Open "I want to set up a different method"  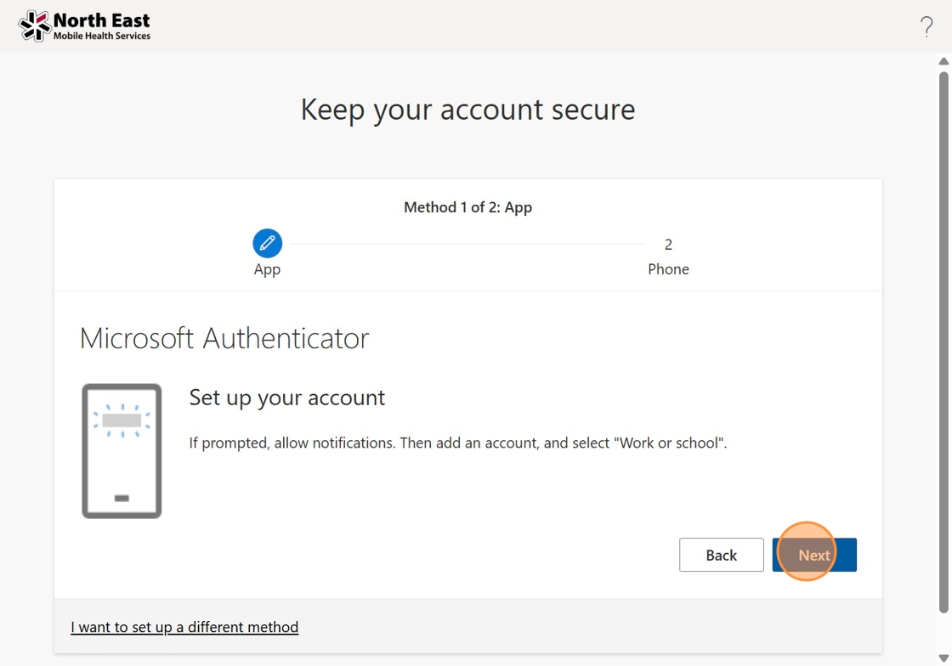184,627
